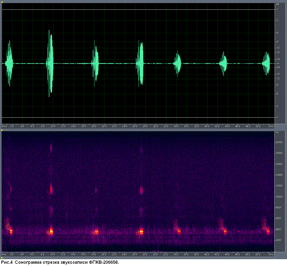Click the 'dB' label on the amplitude scale
The width and height of the screenshot is (287, 267).
(277, 4)
